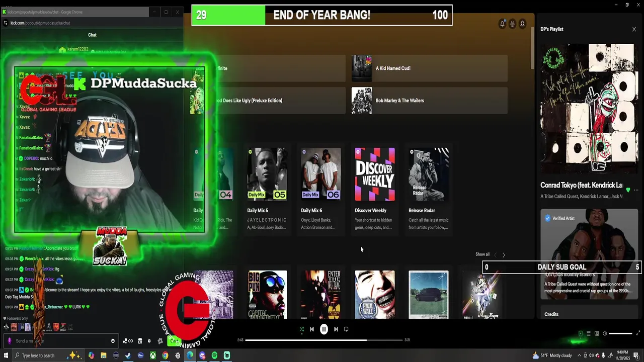Viewport: 644px width, 362px height.
Task: Open the album cover showing a van
Action: [x=429, y=295]
